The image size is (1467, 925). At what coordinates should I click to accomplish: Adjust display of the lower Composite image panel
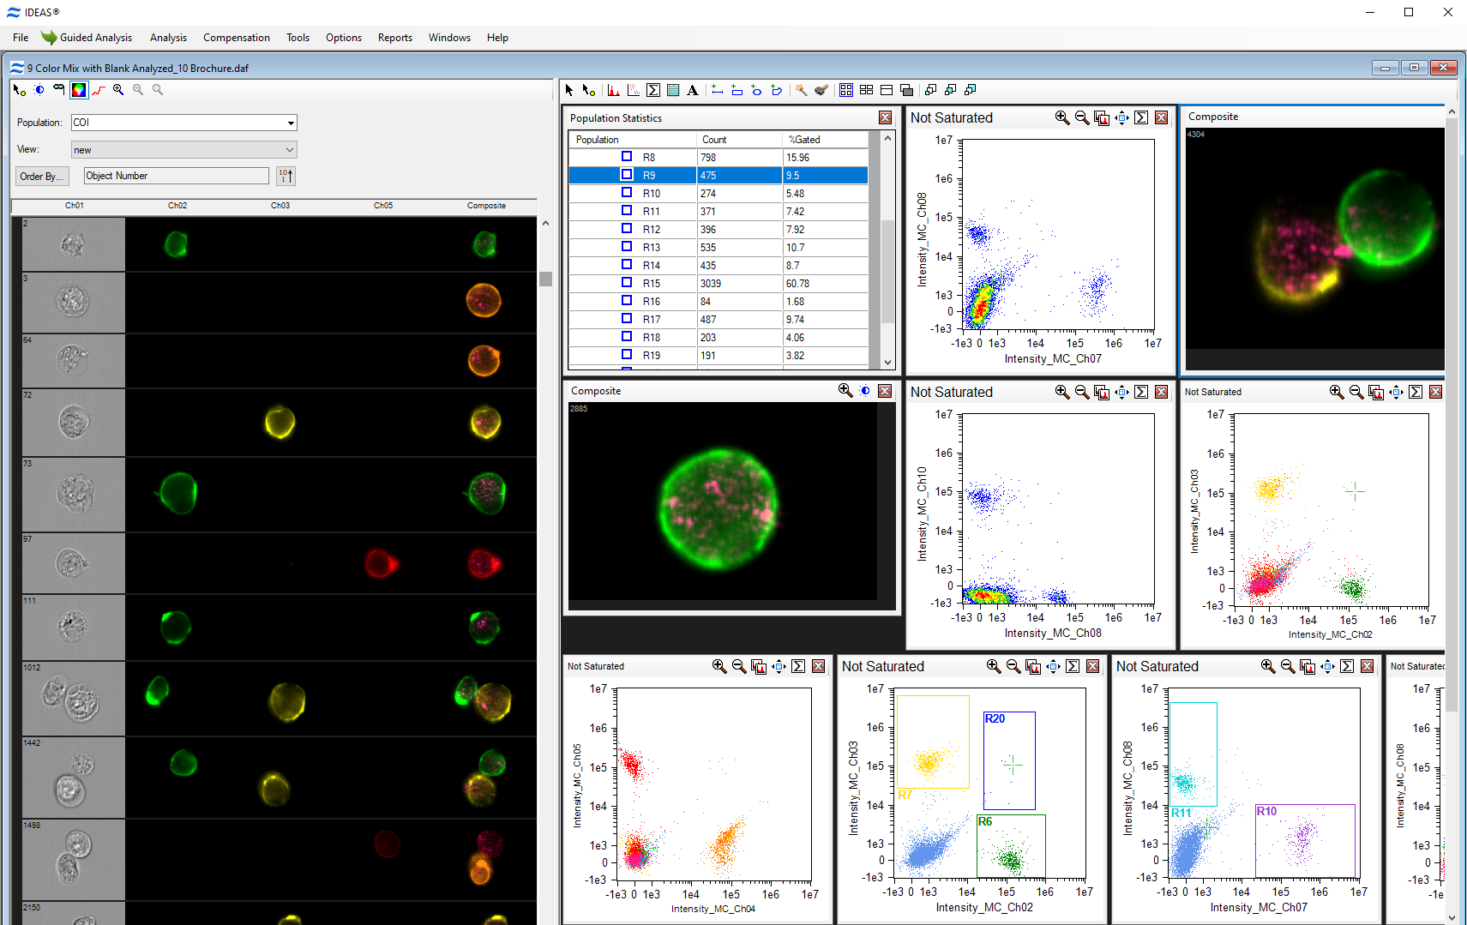coord(865,391)
